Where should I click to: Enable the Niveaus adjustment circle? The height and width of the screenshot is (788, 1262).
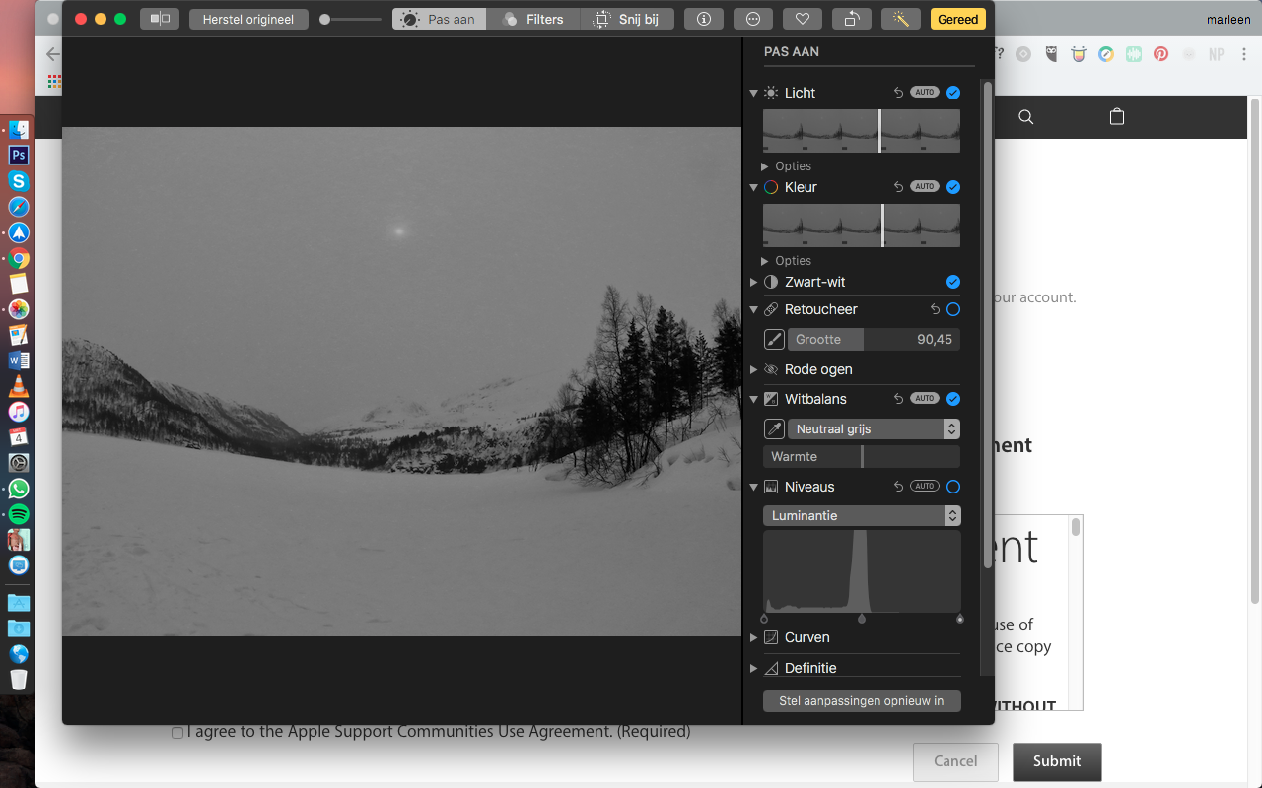click(x=953, y=487)
